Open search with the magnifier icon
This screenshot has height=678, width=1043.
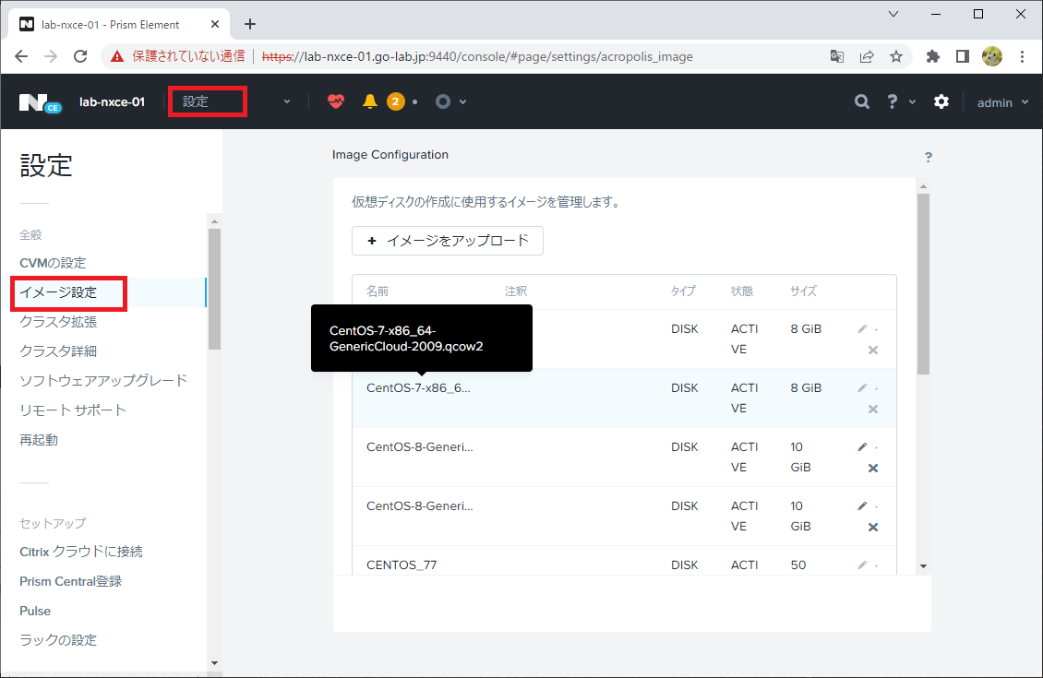(x=861, y=101)
